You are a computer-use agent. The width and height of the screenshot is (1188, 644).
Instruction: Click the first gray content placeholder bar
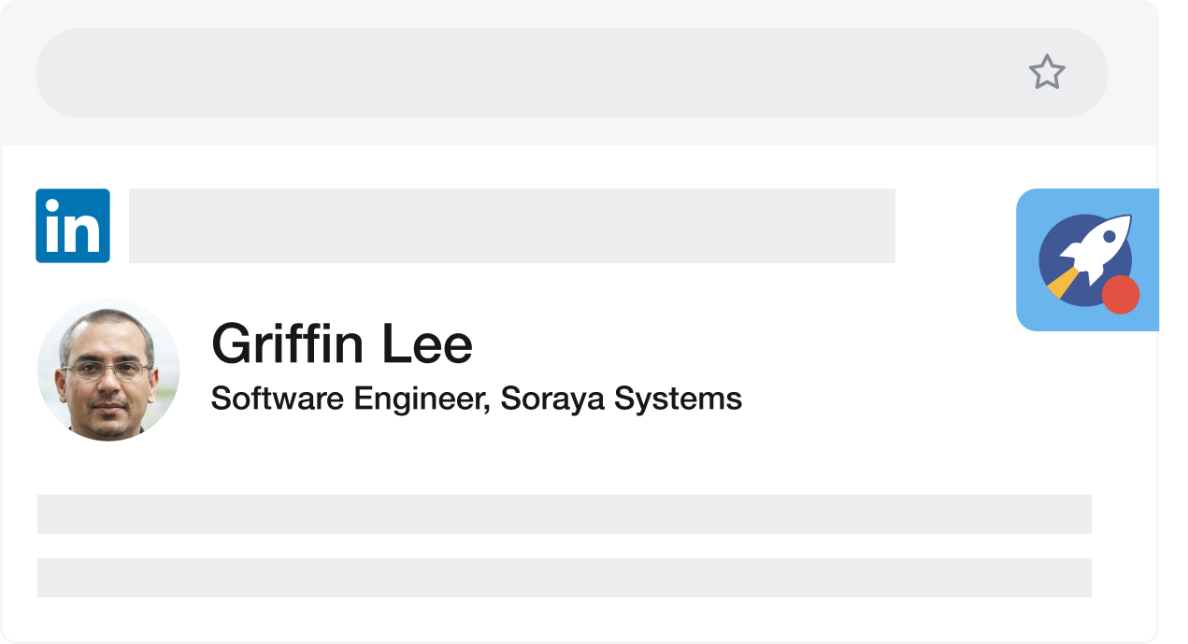tap(564, 514)
